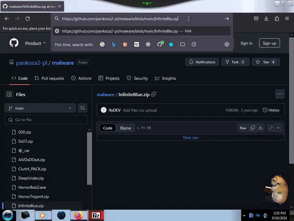Open 000.zip in file tree
The height and width of the screenshot is (221, 294).
point(25,132)
